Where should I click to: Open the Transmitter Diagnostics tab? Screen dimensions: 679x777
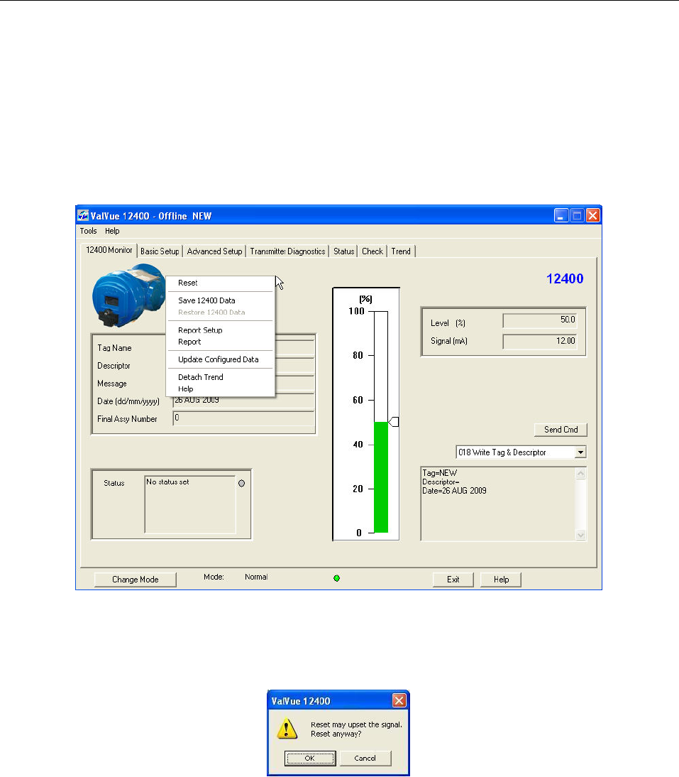pyautogui.click(x=287, y=251)
